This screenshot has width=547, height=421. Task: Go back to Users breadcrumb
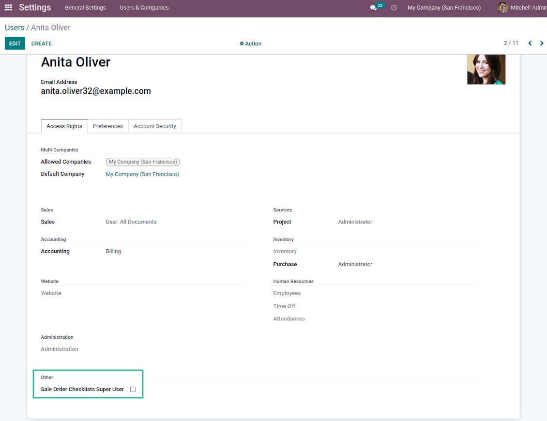point(15,28)
